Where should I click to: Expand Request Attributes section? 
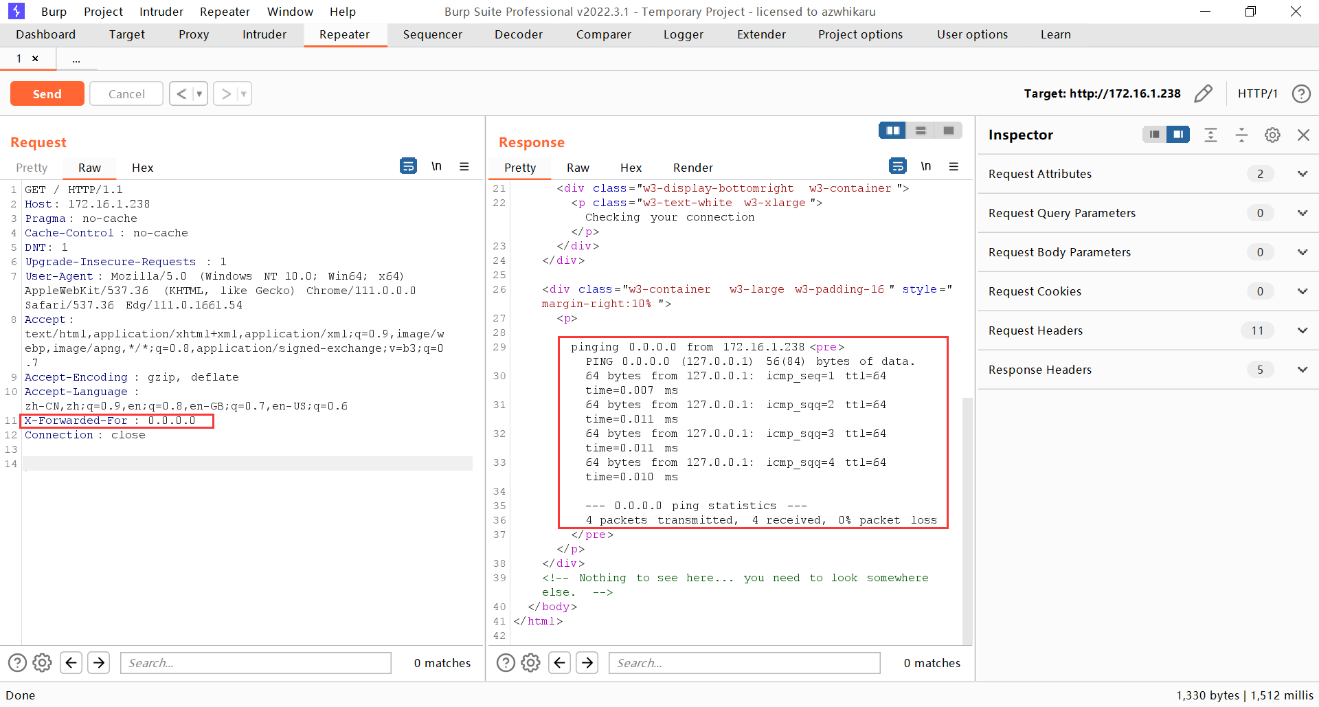point(1302,174)
